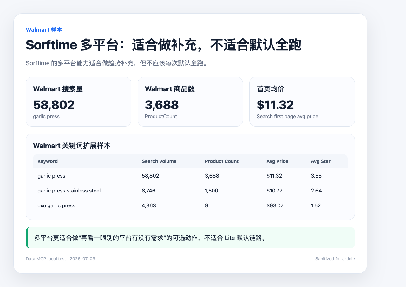Click the $93.07 avg price cell
The image size is (406, 287).
pos(275,205)
